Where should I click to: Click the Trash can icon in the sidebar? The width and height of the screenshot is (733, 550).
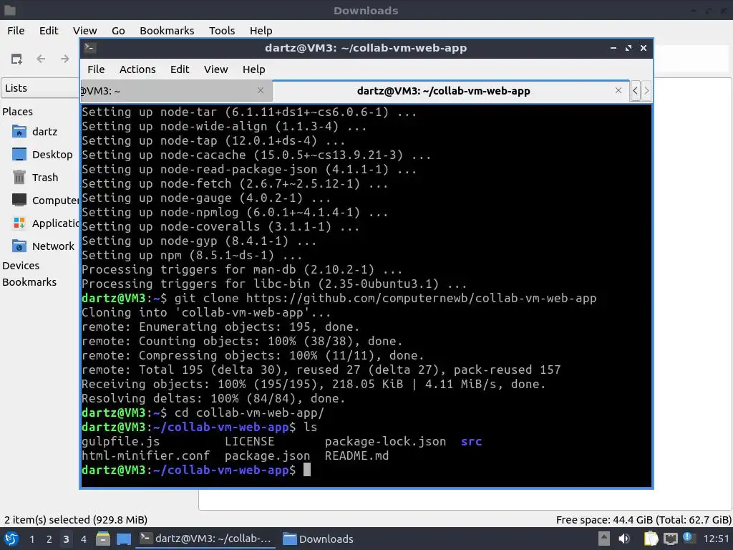pos(19,178)
